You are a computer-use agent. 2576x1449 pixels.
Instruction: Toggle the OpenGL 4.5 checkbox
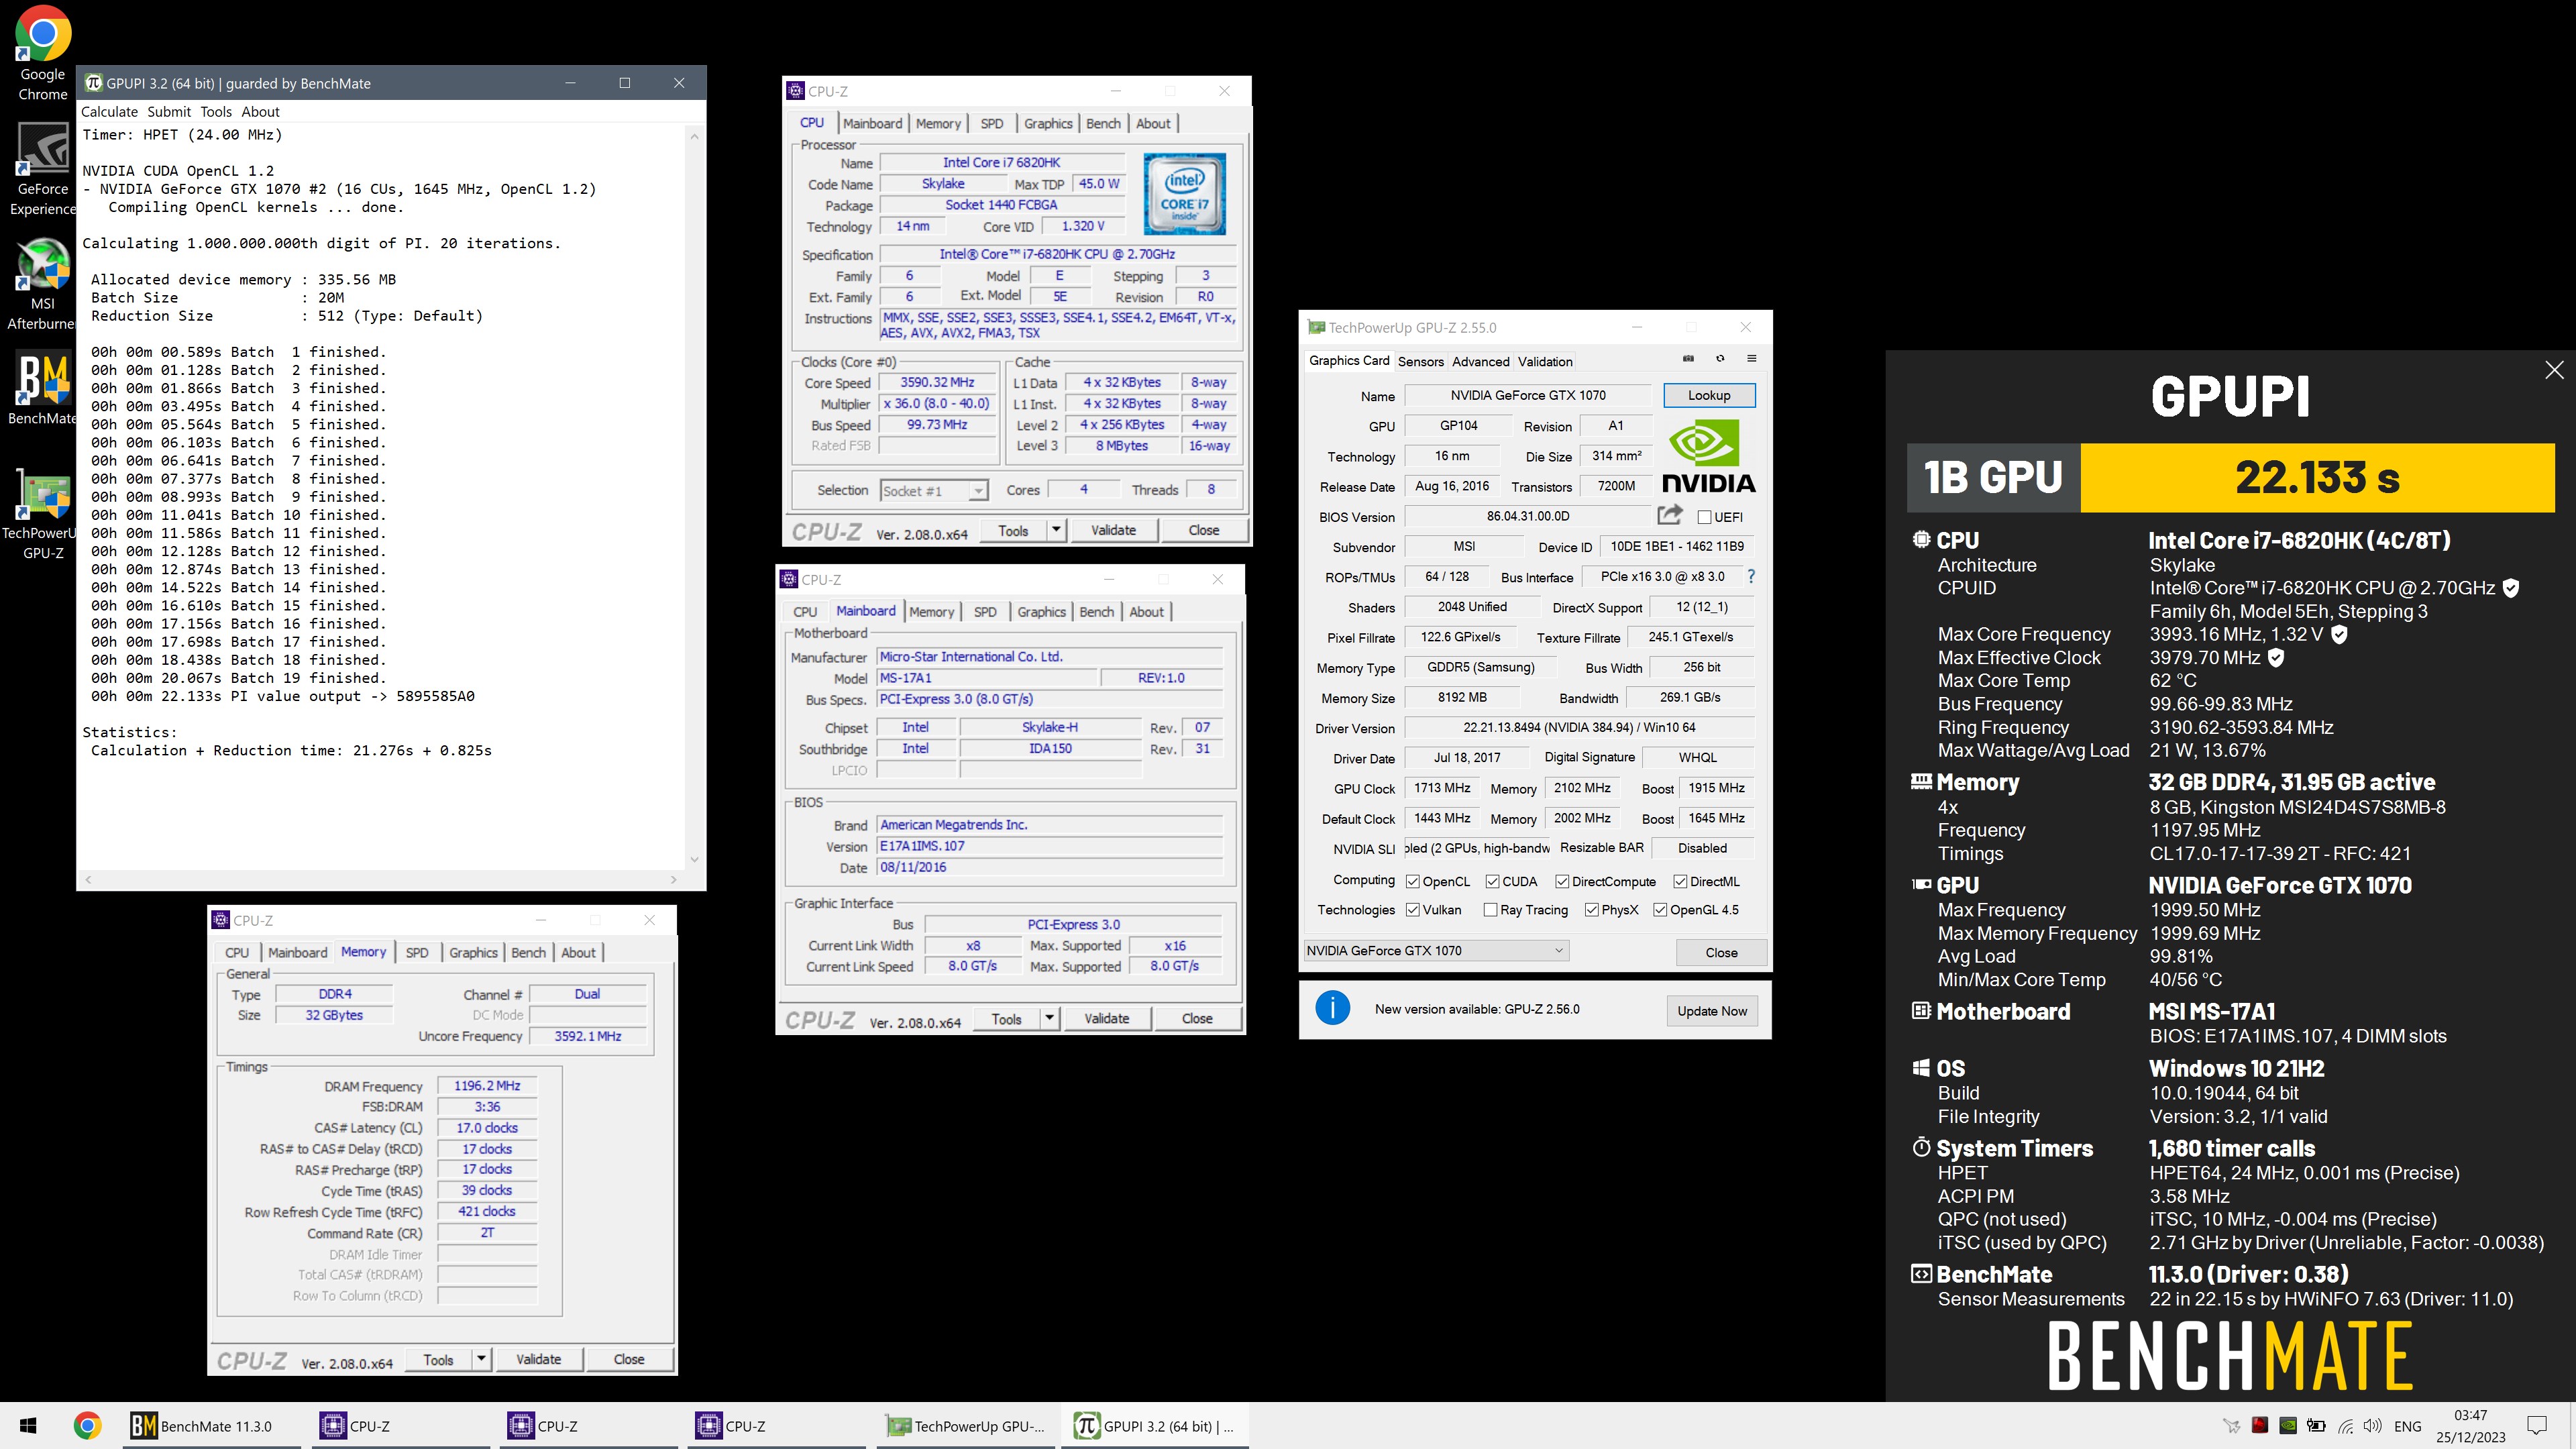(x=1660, y=909)
